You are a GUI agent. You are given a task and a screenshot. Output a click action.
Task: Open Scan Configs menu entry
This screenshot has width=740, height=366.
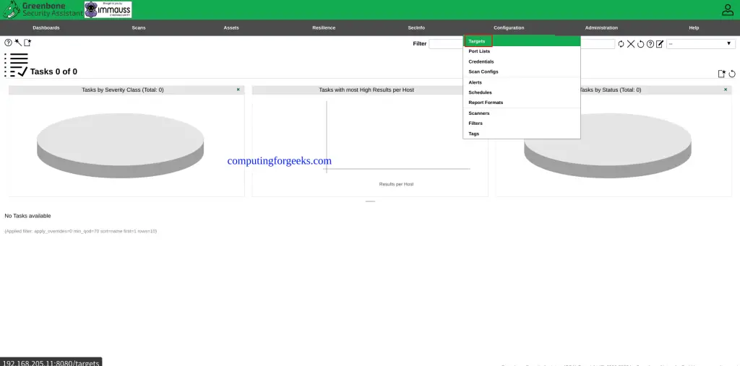(522, 71)
